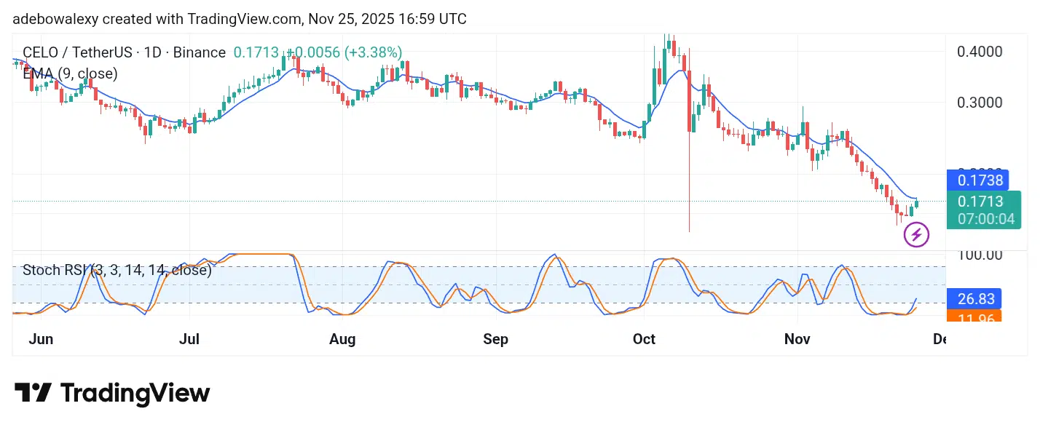Viewport: 1040px width, 430px height.
Task: Select the Stoch RSI indicator legend
Action: click(x=117, y=270)
